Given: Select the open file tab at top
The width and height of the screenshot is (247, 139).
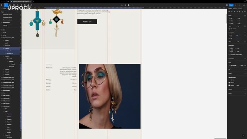Looking at the screenshot, I should pos(21,2).
